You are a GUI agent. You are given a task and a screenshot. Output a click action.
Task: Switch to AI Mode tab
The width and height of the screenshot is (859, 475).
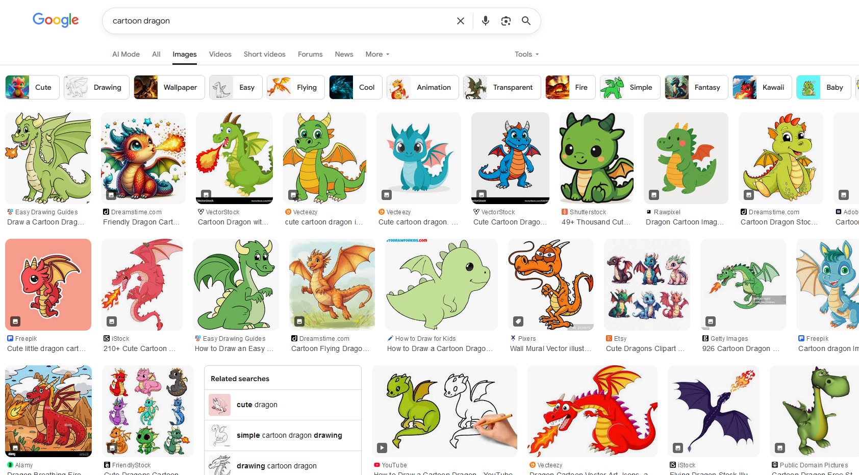tap(126, 54)
